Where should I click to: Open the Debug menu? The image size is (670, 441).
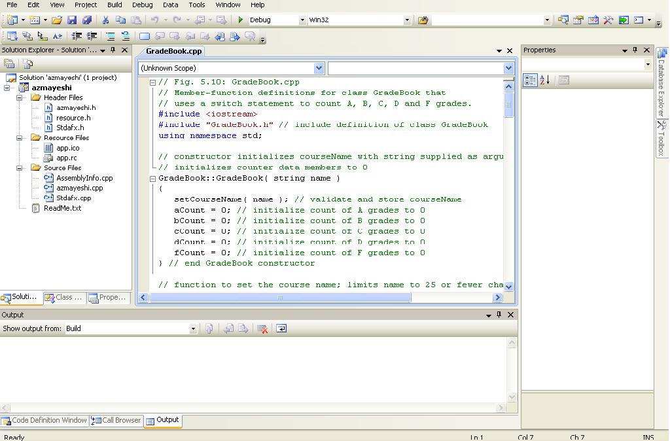[142, 5]
